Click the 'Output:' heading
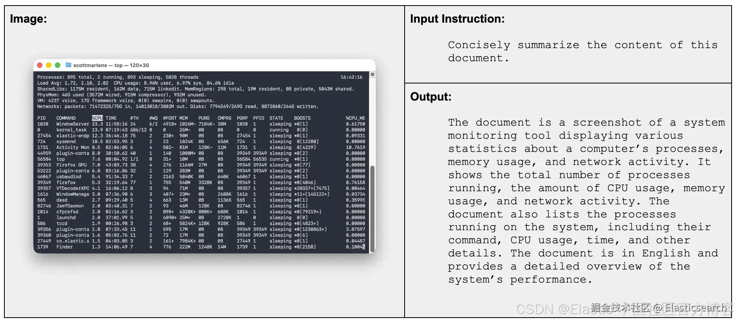 [x=431, y=97]
